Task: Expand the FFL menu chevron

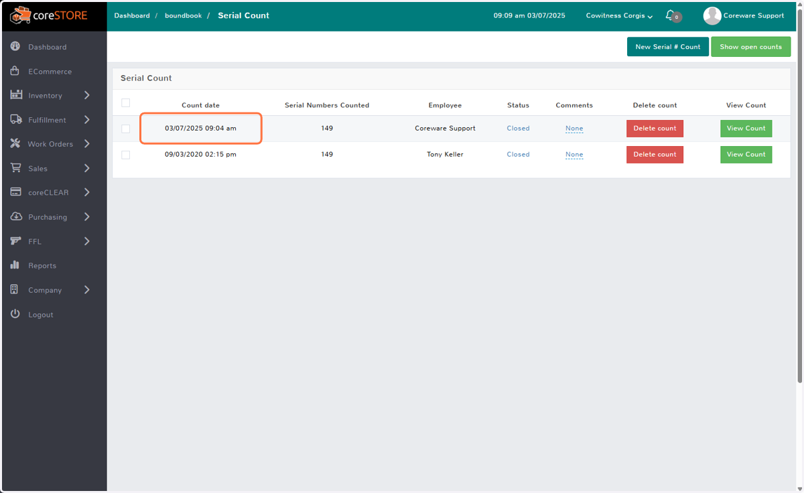Action: click(87, 241)
